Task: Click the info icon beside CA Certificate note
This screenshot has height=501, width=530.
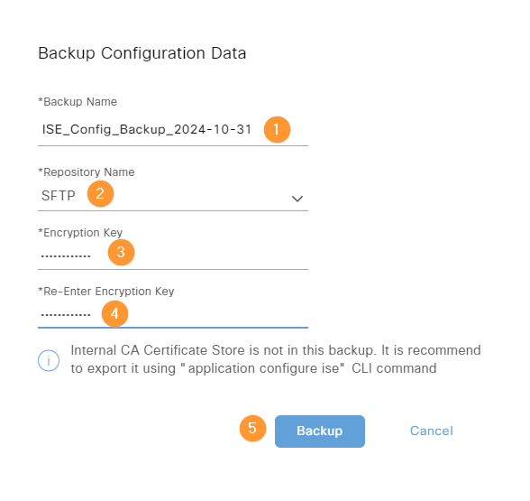Action: coord(49,360)
